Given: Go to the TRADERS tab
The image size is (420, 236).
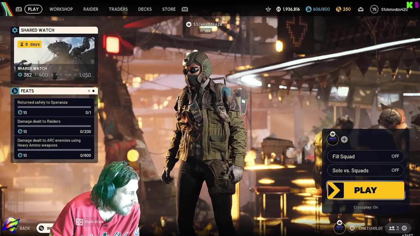Looking at the screenshot, I should (118, 9).
